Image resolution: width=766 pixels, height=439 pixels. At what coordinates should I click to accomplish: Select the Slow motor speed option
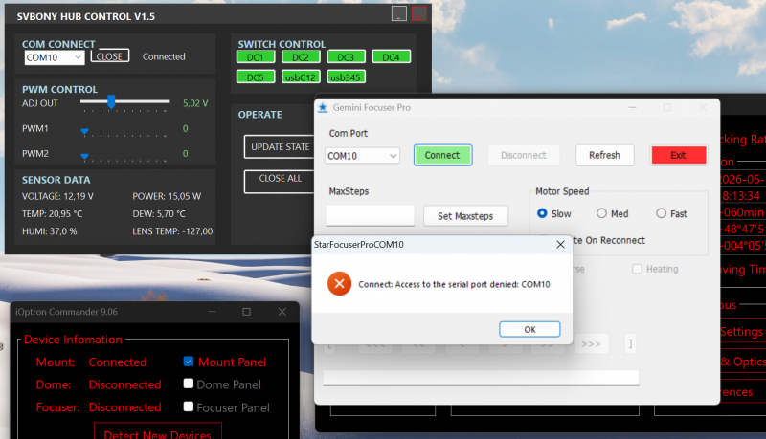[542, 213]
